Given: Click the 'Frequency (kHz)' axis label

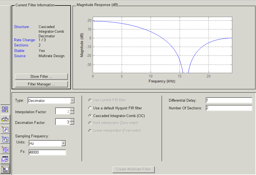Looking at the screenshot, I should [162, 81].
